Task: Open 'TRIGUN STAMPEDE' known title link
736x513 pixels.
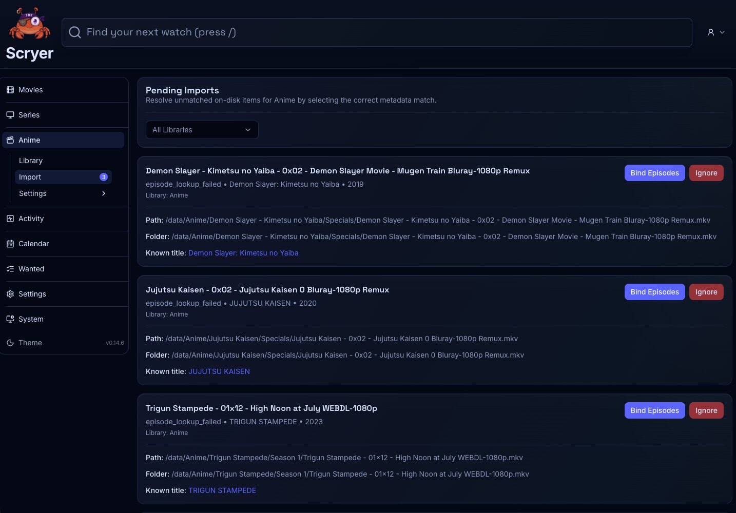Action: [222, 490]
